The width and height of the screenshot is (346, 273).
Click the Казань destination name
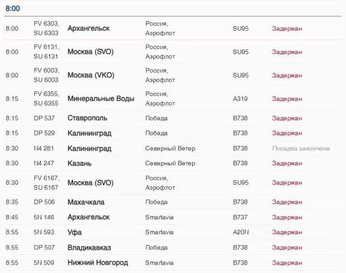click(x=79, y=163)
